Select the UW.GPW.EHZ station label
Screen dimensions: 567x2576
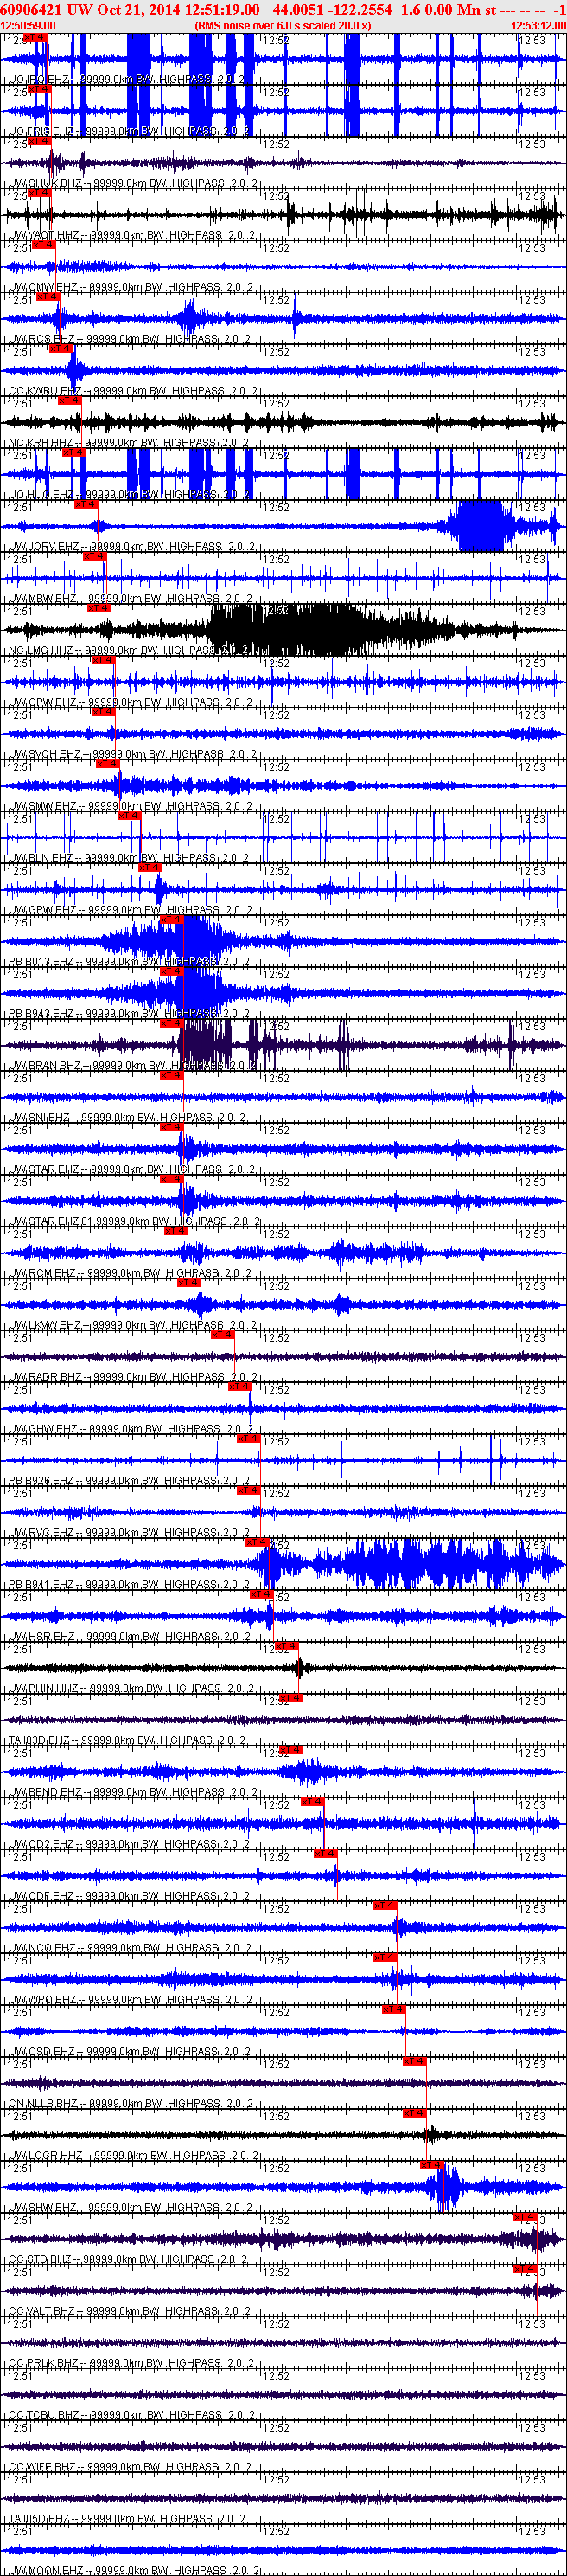pyautogui.click(x=43, y=911)
